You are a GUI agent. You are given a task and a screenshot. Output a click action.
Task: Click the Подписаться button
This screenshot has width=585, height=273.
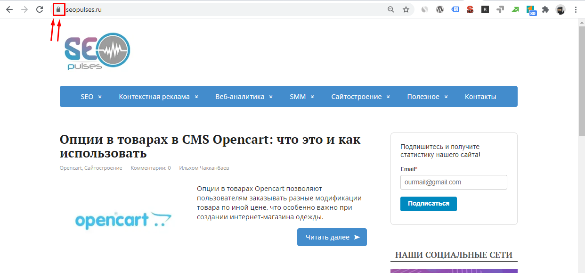click(x=429, y=204)
